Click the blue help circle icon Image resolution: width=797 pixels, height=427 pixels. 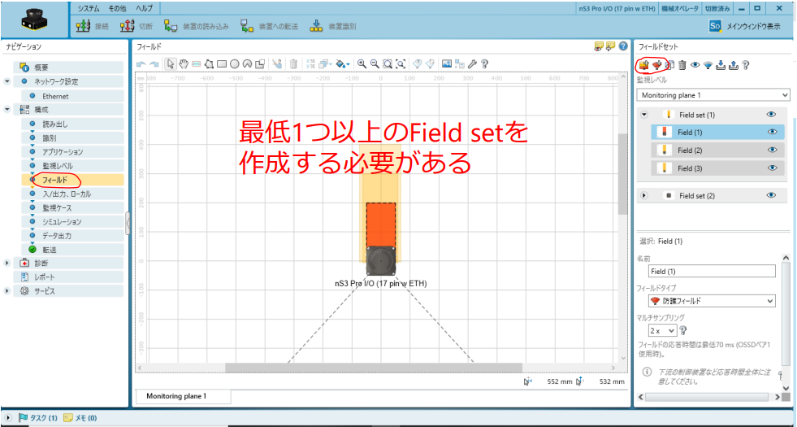pos(624,46)
